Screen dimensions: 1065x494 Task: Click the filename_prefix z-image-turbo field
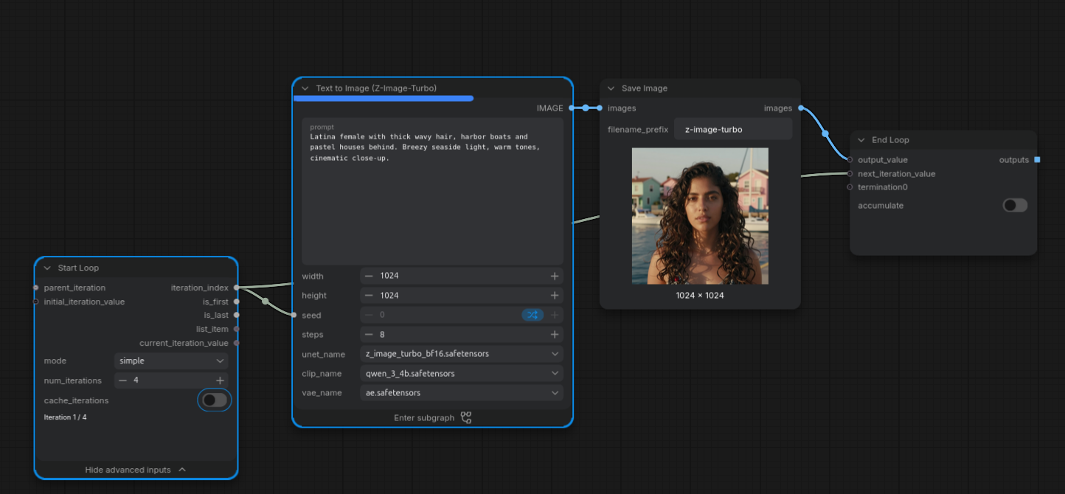click(733, 129)
